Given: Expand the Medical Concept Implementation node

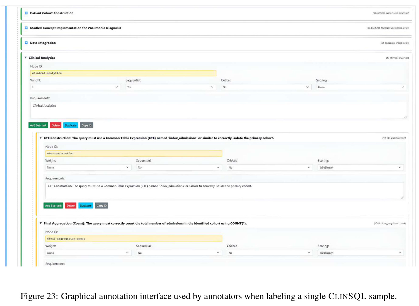Looking at the screenshot, I should (26, 28).
